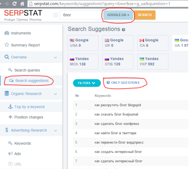Select the Top by a keyword anchor icon
189x169 pixels.
(10, 106)
